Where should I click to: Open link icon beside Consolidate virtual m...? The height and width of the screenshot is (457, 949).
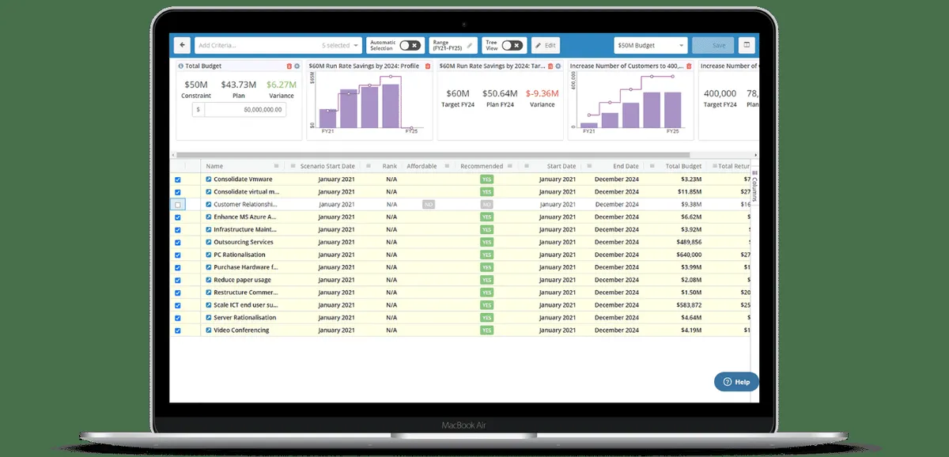click(209, 192)
